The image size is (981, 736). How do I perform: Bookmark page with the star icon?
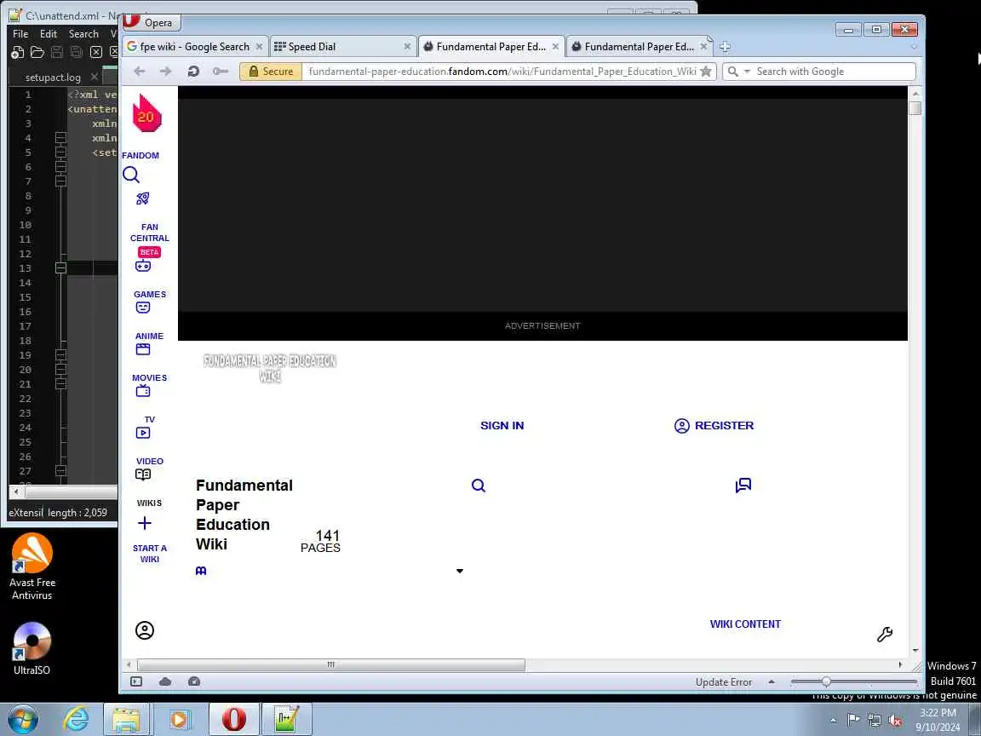pos(706,72)
